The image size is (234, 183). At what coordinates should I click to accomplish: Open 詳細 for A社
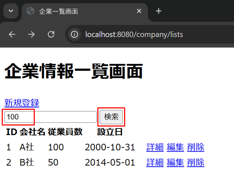(155, 147)
